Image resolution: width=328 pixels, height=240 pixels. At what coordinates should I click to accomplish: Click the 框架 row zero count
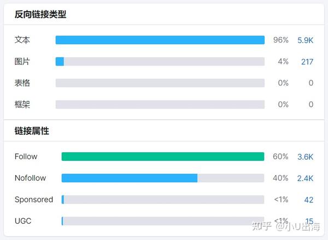pos(311,104)
